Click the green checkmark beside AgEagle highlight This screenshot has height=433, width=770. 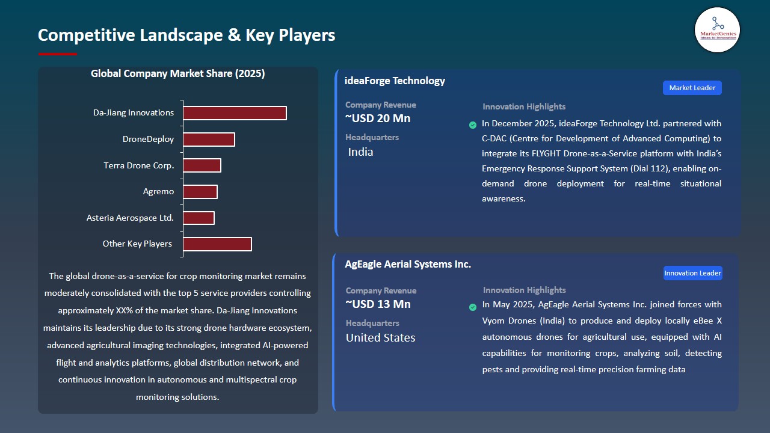pyautogui.click(x=473, y=307)
